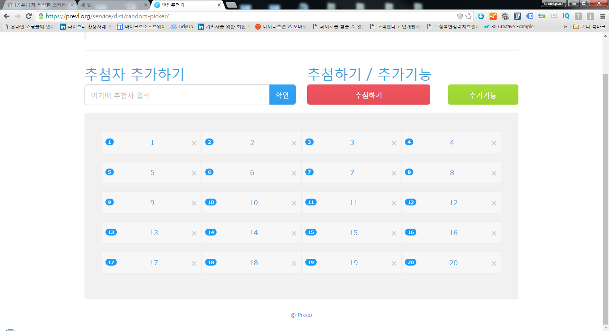The height and width of the screenshot is (331, 609).
Task: Click the green SSL padlock icon
Action: click(x=41, y=16)
